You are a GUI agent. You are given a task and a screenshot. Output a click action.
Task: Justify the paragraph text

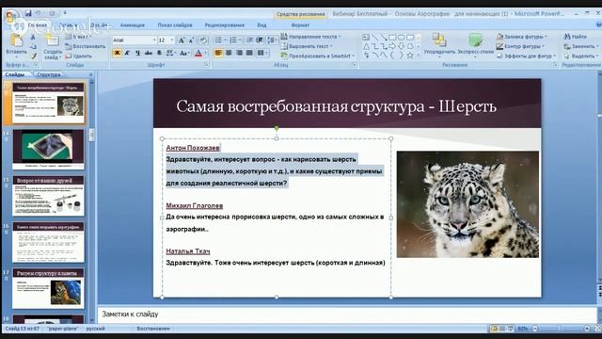[249, 53]
